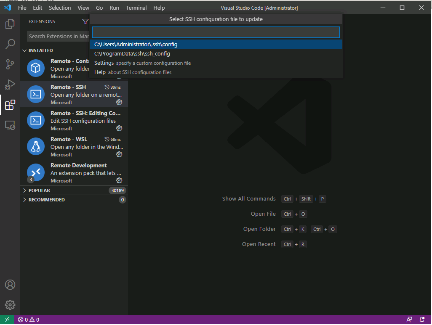Open the Run and Debug view
The image size is (432, 325).
(x=10, y=85)
